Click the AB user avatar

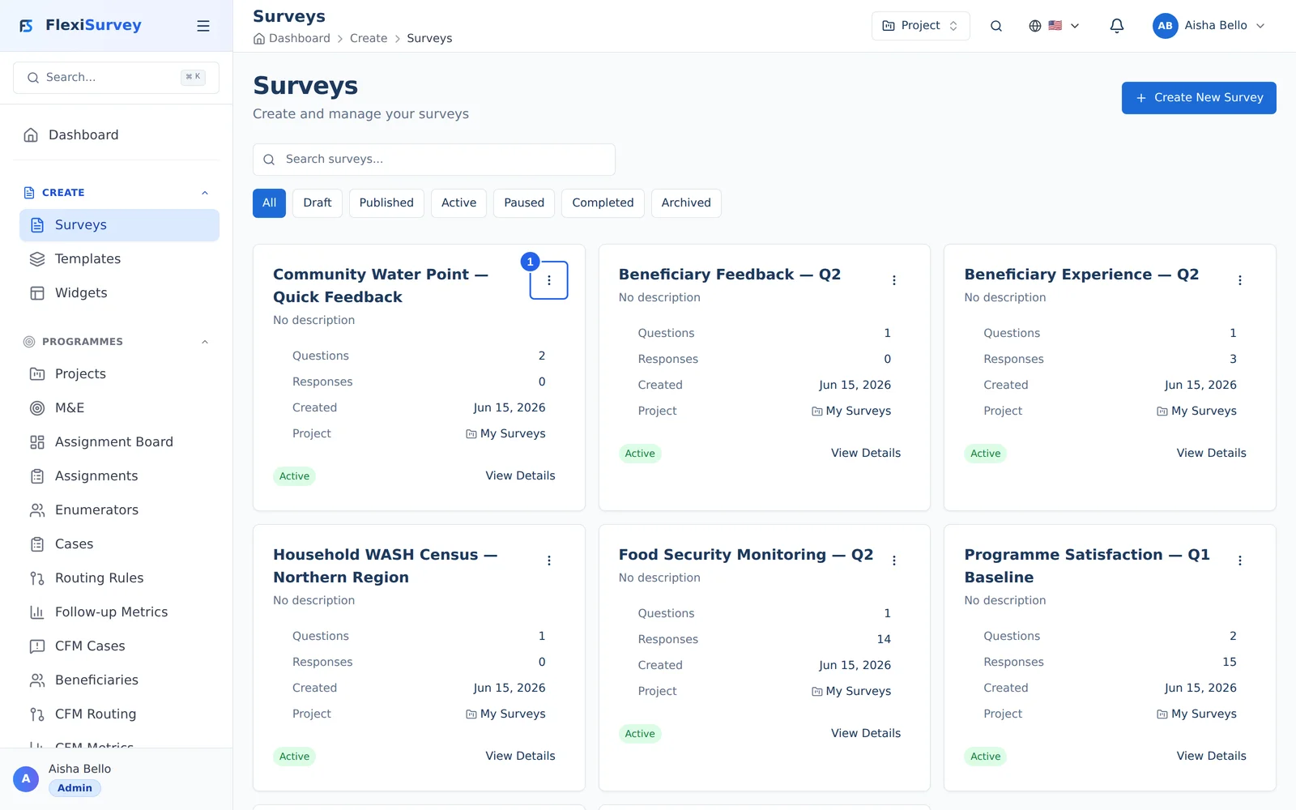click(x=1166, y=26)
